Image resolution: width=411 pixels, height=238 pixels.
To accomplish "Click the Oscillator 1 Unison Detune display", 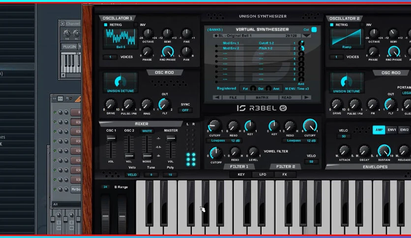I will [120, 83].
